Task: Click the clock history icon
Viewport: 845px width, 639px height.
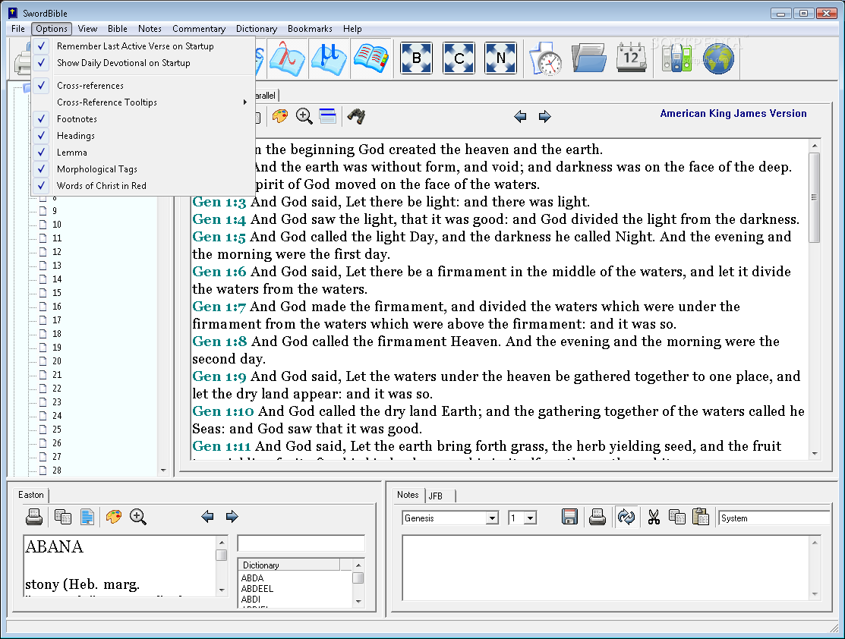Action: click(546, 58)
